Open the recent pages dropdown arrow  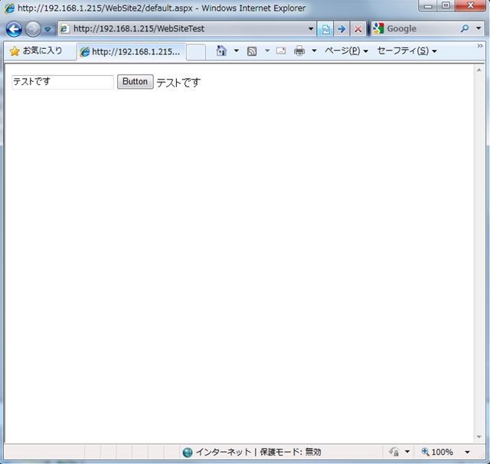point(47,29)
